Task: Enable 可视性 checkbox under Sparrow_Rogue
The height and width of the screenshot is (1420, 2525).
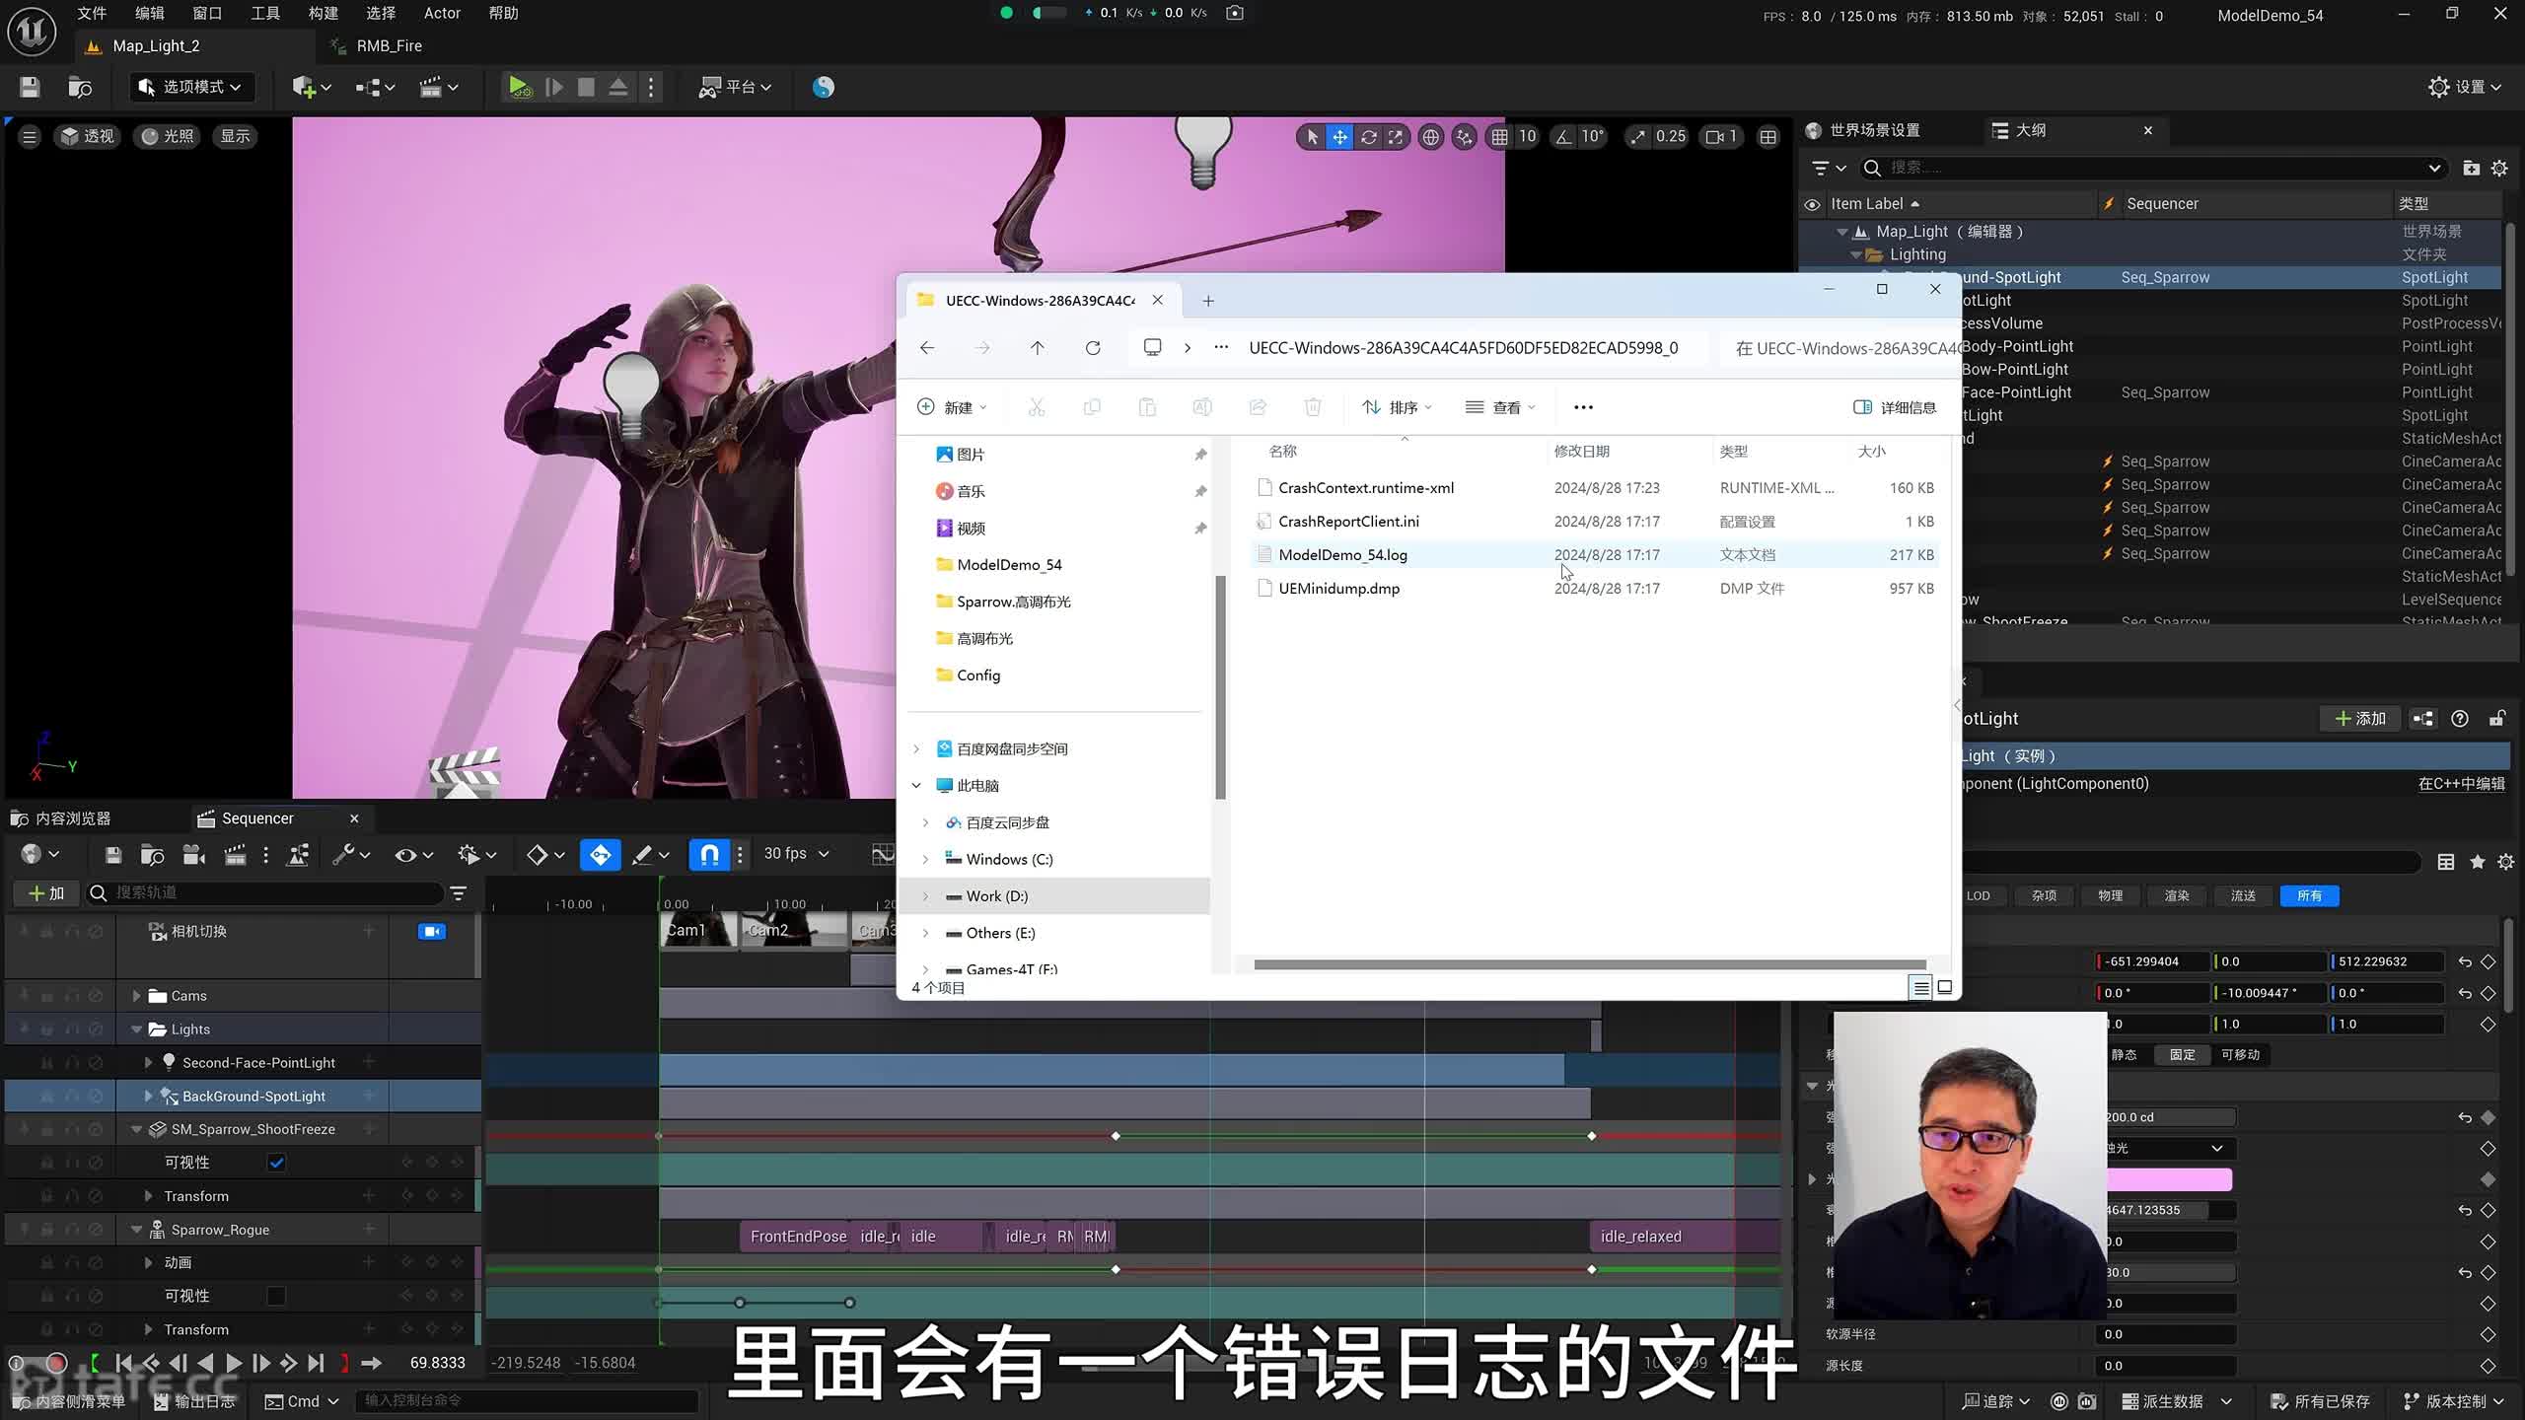Action: [x=277, y=1296]
